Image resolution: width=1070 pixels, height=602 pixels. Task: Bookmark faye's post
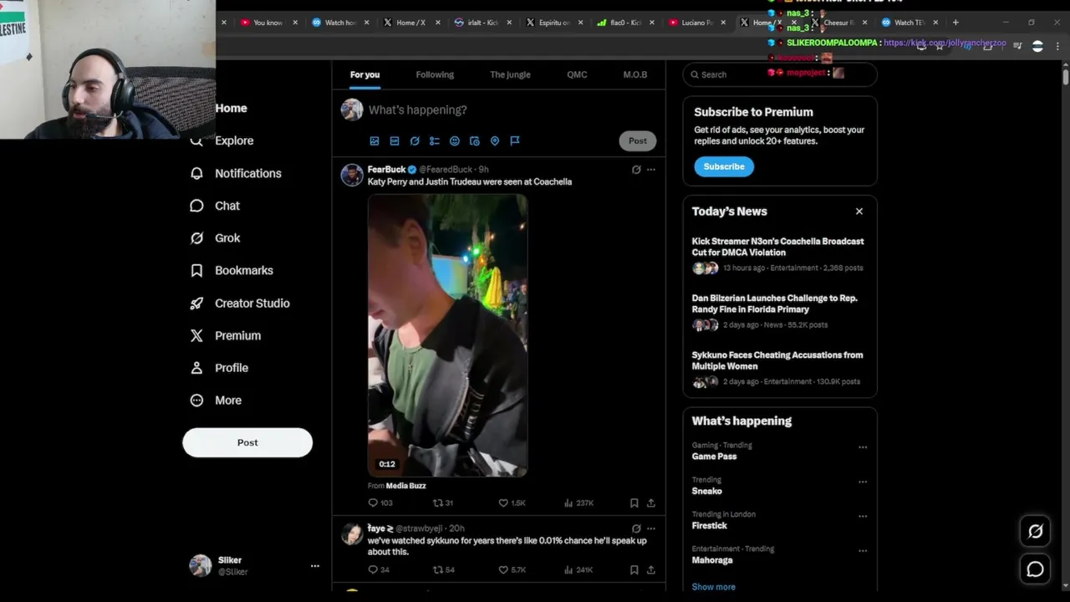tap(634, 570)
